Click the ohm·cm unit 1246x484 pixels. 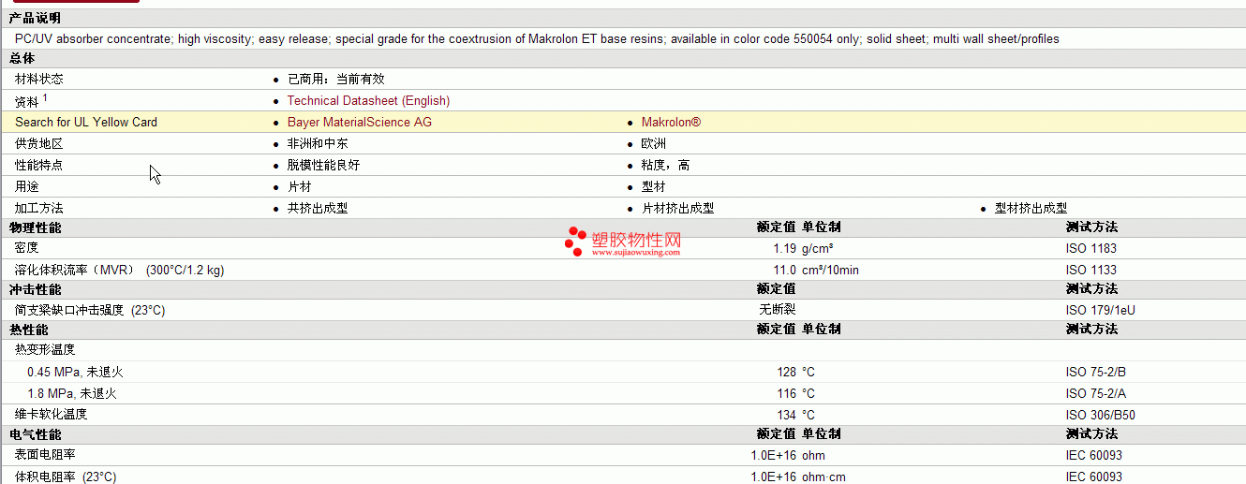825,477
